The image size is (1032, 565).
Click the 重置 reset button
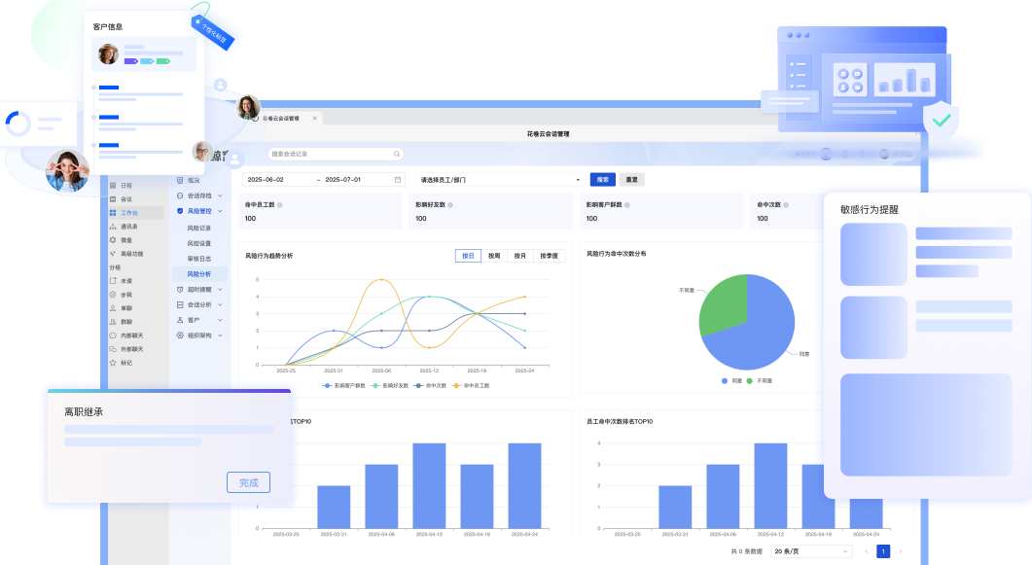tap(631, 180)
